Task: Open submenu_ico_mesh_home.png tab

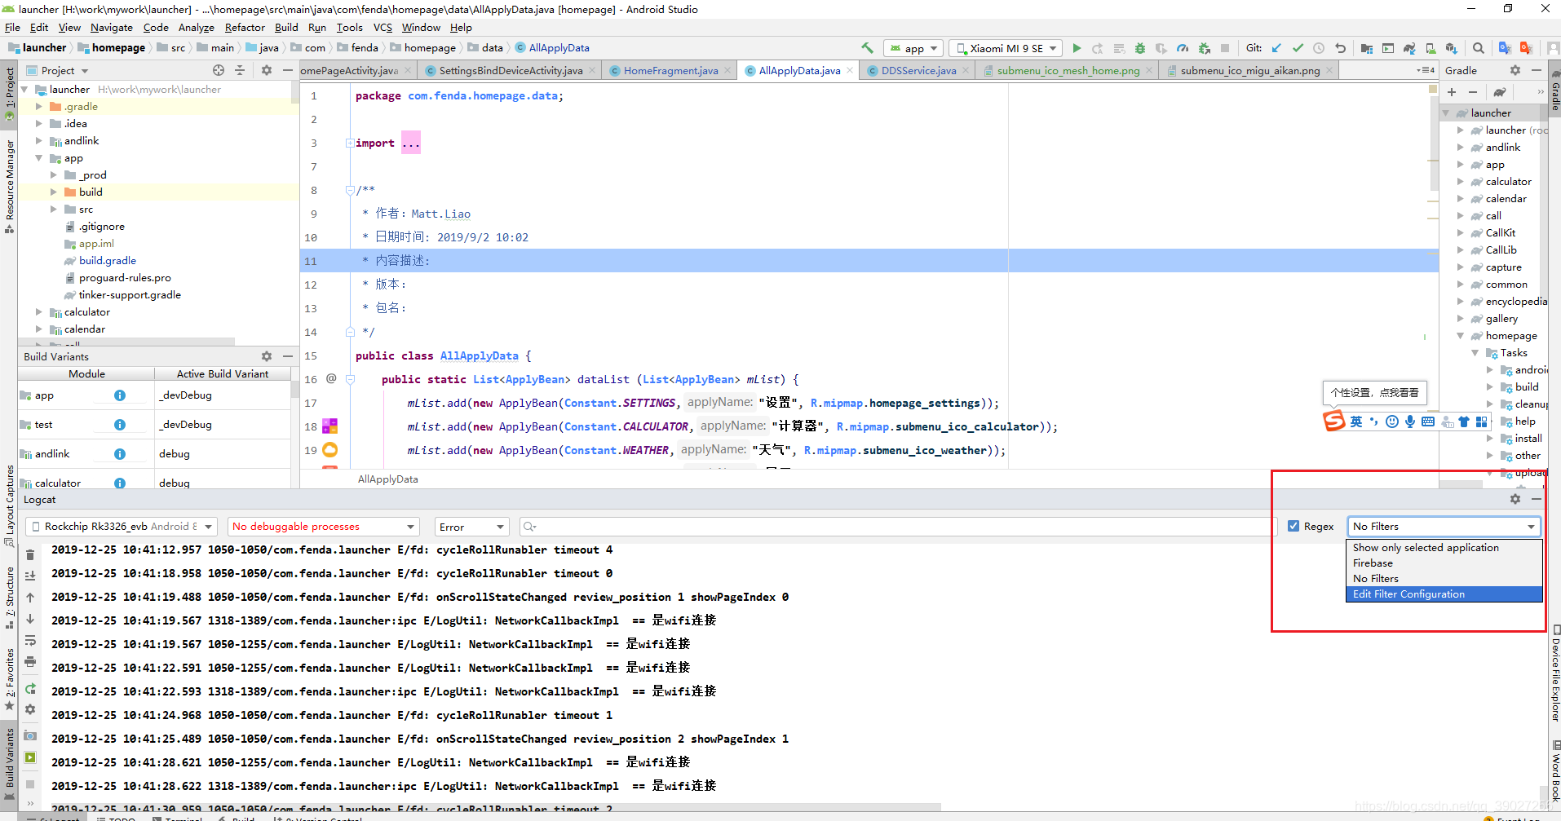Action: click(x=1068, y=71)
